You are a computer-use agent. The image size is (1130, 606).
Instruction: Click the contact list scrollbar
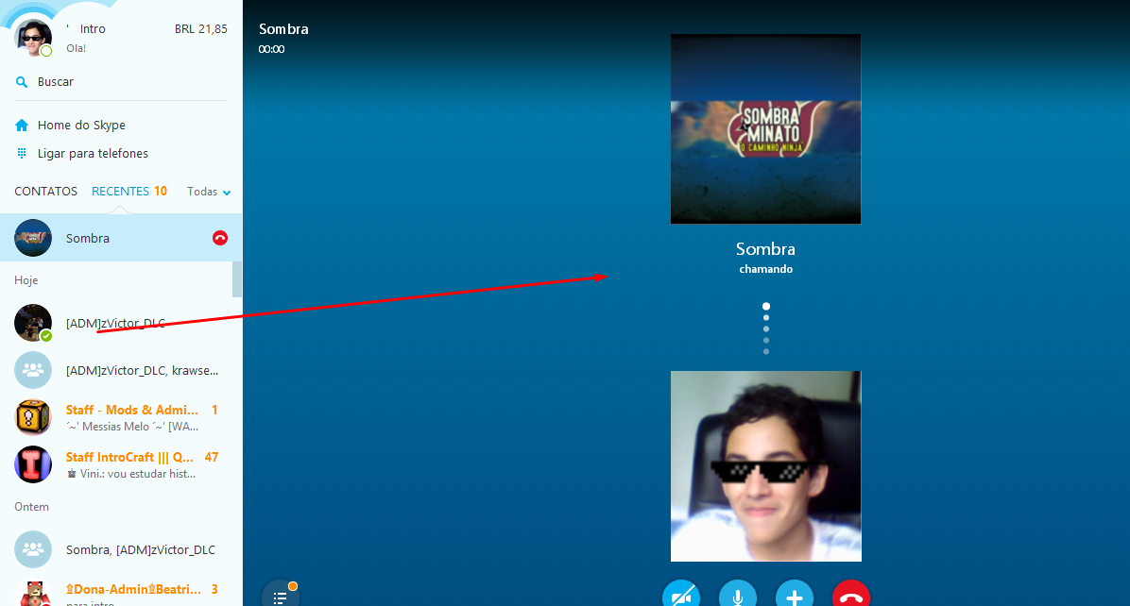pos(237,279)
